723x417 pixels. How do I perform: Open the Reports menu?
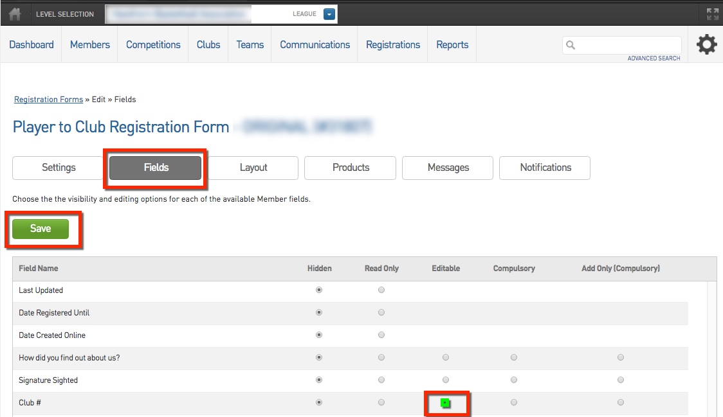pos(452,45)
